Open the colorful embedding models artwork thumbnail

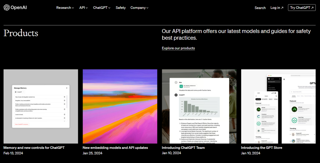tap(120, 106)
